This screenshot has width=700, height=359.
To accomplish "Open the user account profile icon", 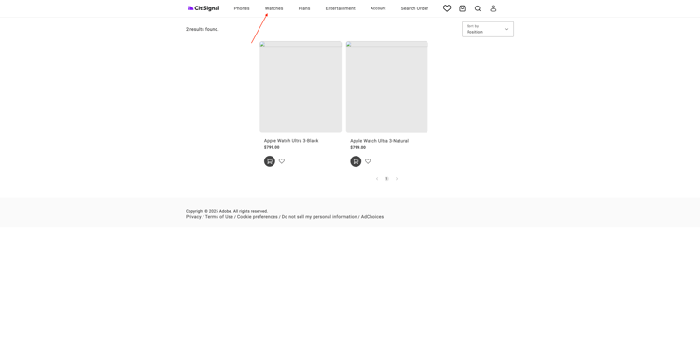I will 493,8.
